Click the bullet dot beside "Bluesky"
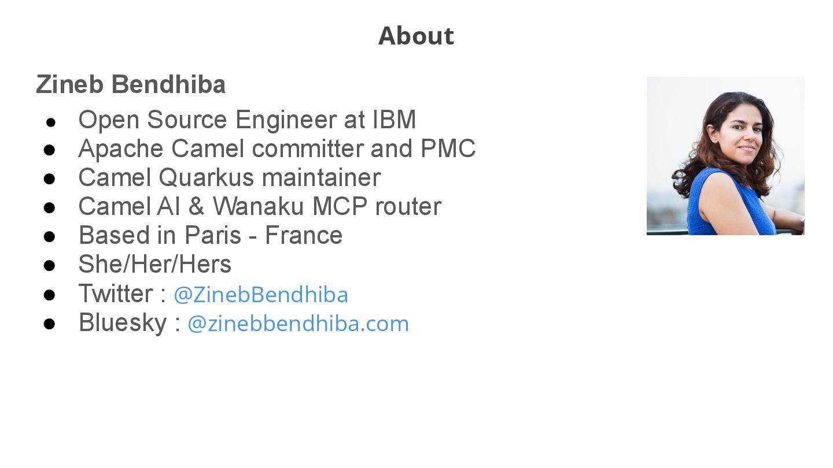This screenshot has height=468, width=833. pos(49,324)
